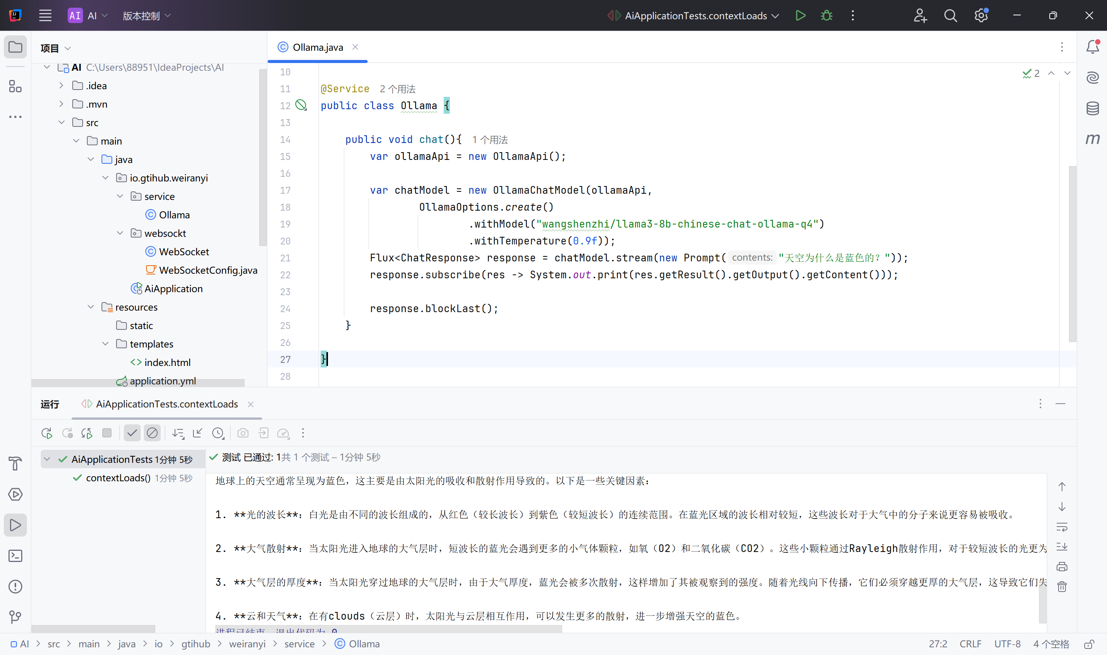This screenshot has width=1107, height=655.
Task: Open the Services tool window
Action: coord(15,494)
